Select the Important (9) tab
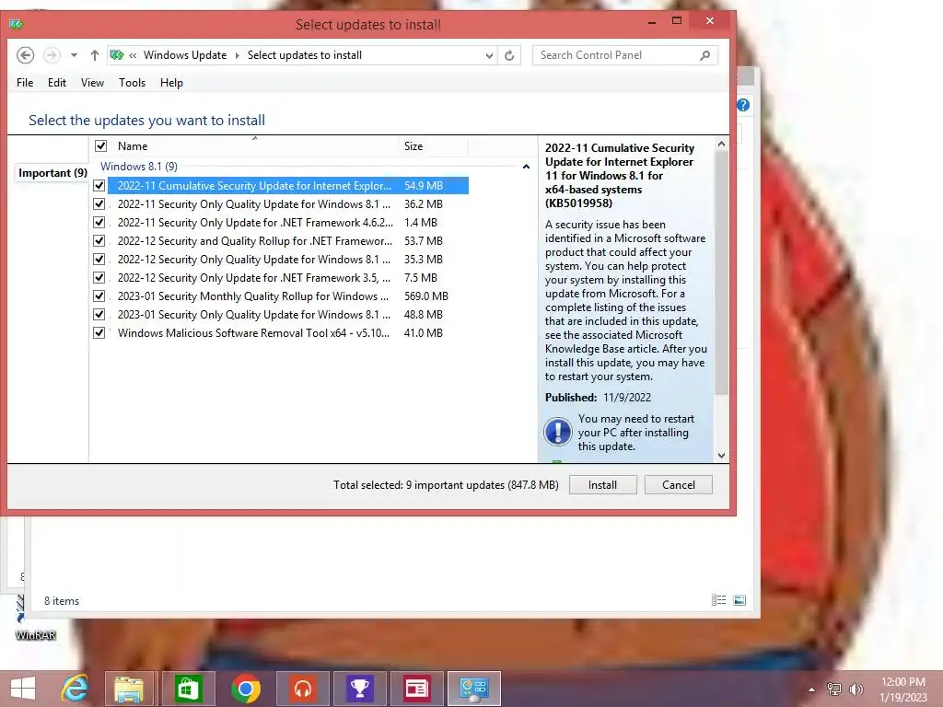 tap(52, 173)
